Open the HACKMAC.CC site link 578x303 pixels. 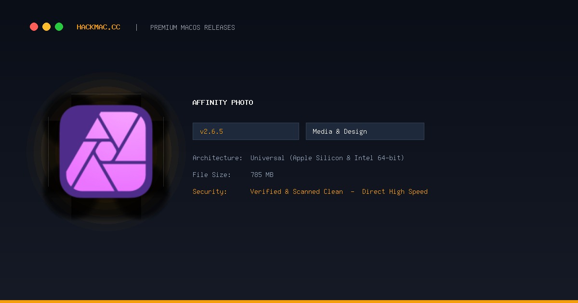pyautogui.click(x=99, y=27)
